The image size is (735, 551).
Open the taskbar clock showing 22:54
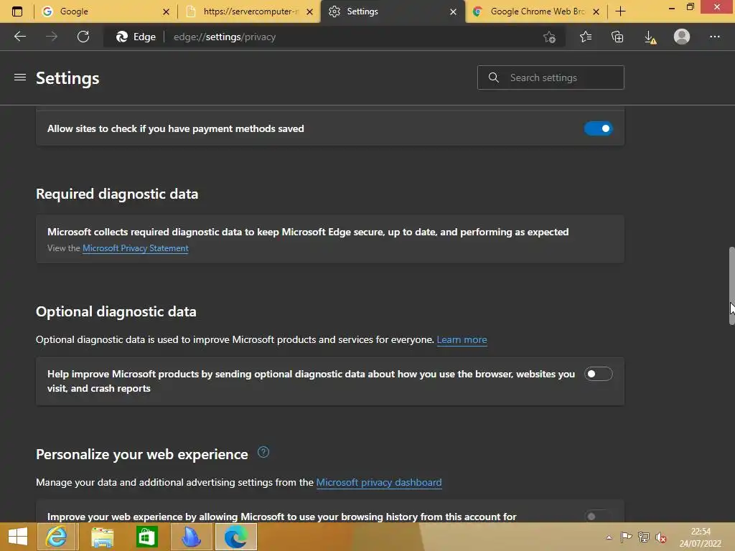pos(701,537)
